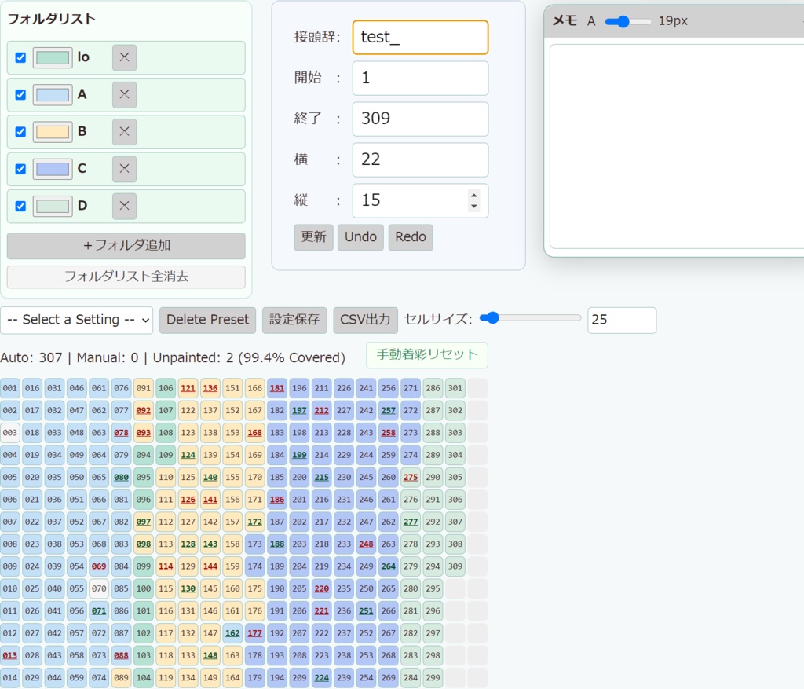Click into the 開始 start value field

[420, 78]
